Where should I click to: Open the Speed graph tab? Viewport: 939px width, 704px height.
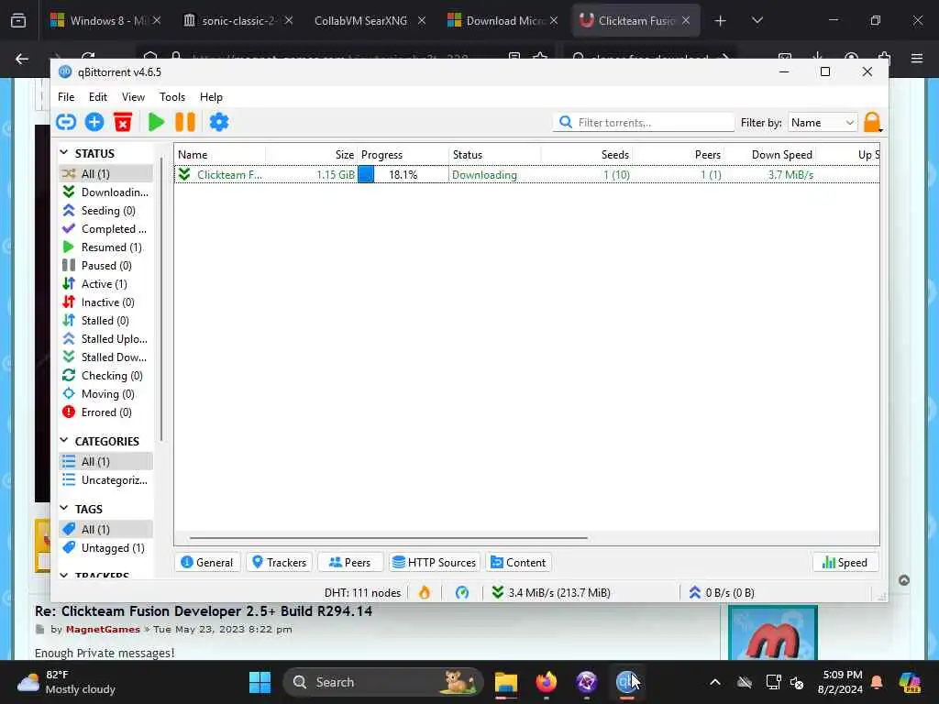845,563
